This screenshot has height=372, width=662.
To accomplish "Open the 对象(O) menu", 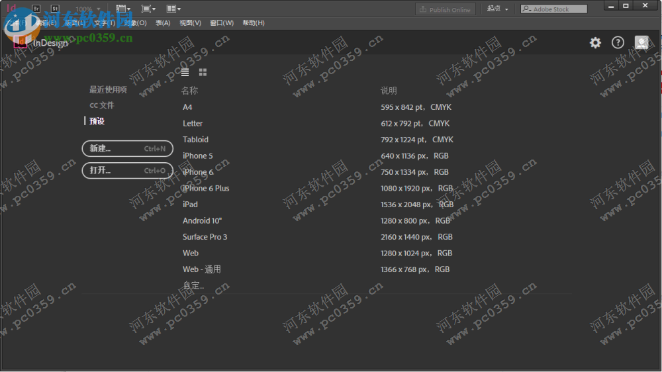I will 135,23.
